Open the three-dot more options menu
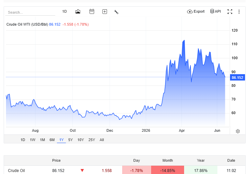Image resolution: width=252 pixels, height=174 pixels. (239, 12)
